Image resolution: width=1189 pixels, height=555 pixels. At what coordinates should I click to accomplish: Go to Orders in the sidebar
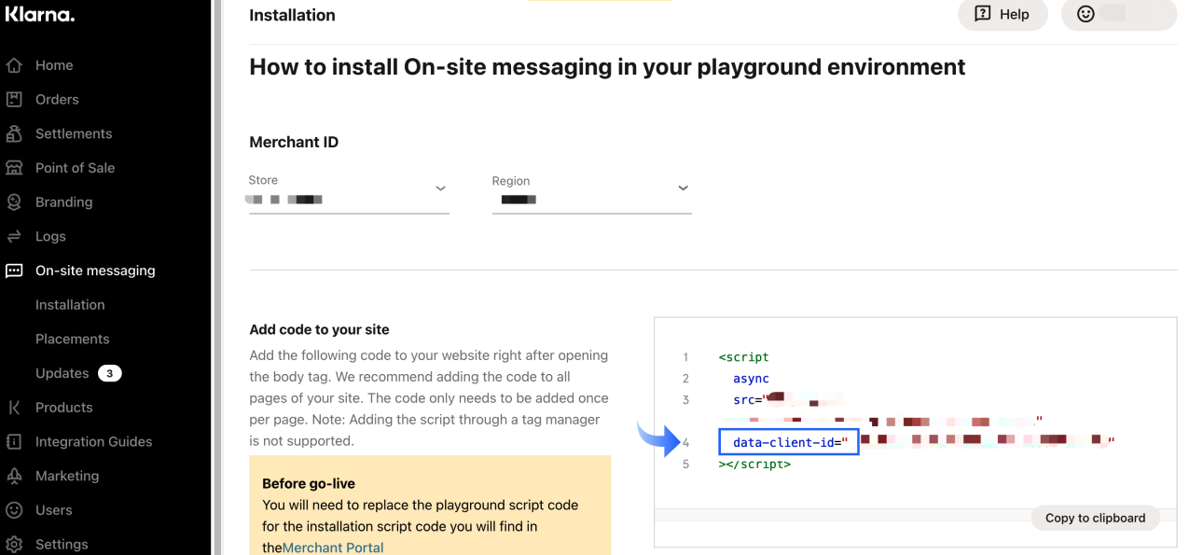click(57, 99)
